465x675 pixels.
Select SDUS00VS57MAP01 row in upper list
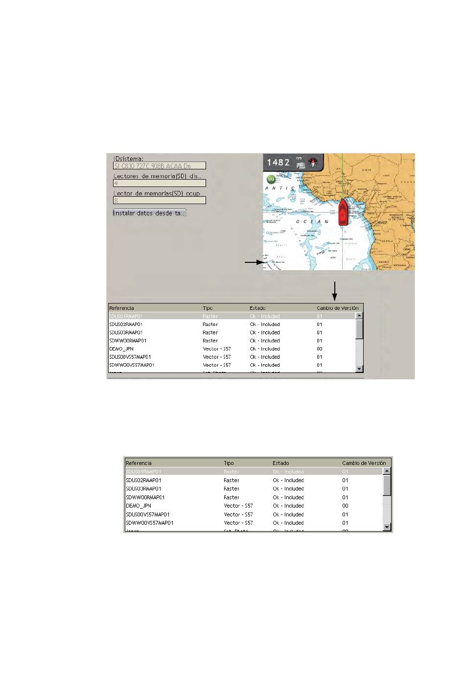pos(232,357)
